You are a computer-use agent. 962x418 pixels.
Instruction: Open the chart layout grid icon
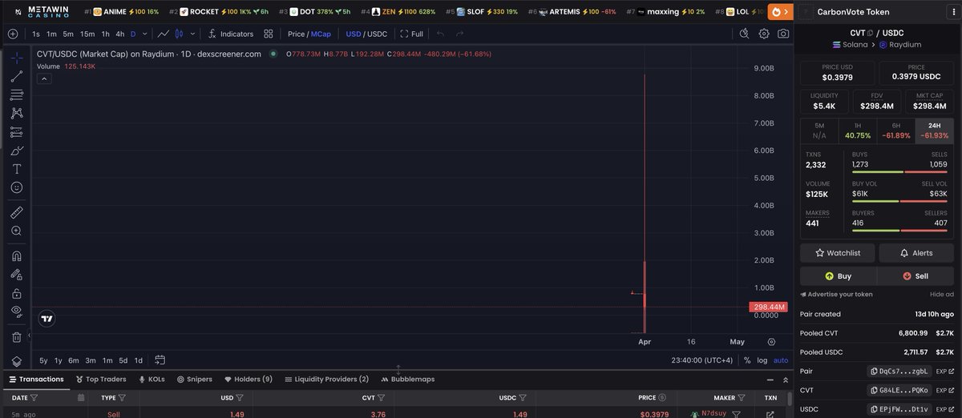tap(269, 34)
